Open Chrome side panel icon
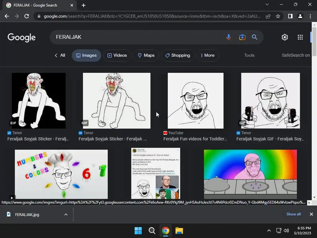317x238 pixels. click(290, 16)
